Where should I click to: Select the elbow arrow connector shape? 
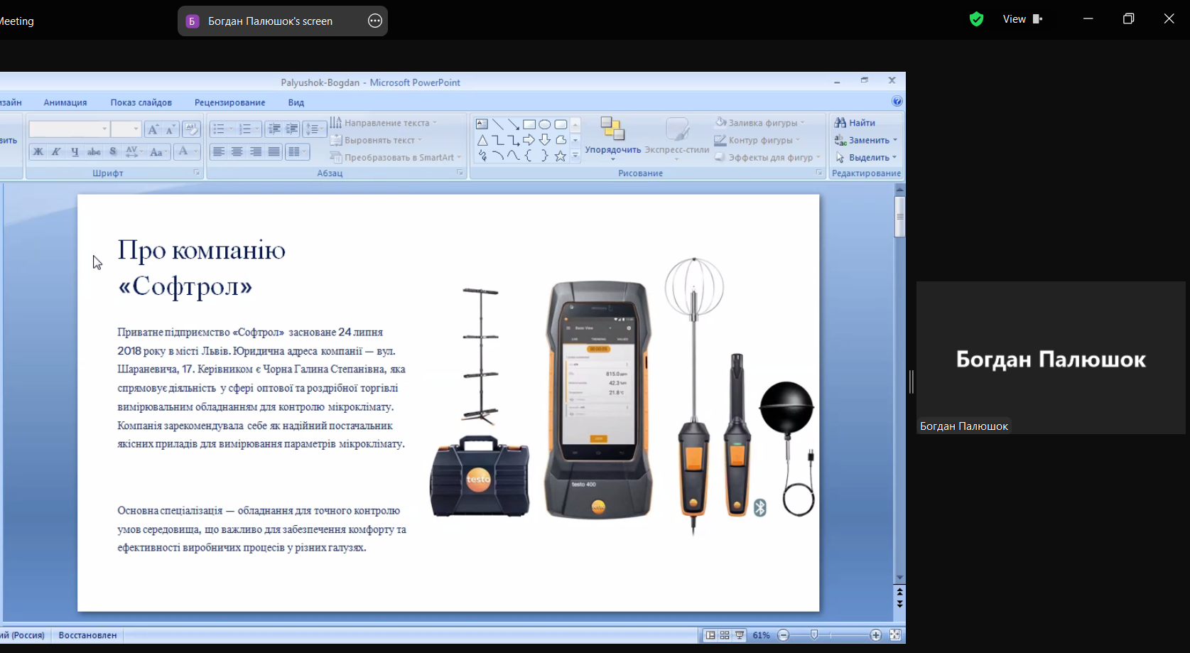coord(513,140)
